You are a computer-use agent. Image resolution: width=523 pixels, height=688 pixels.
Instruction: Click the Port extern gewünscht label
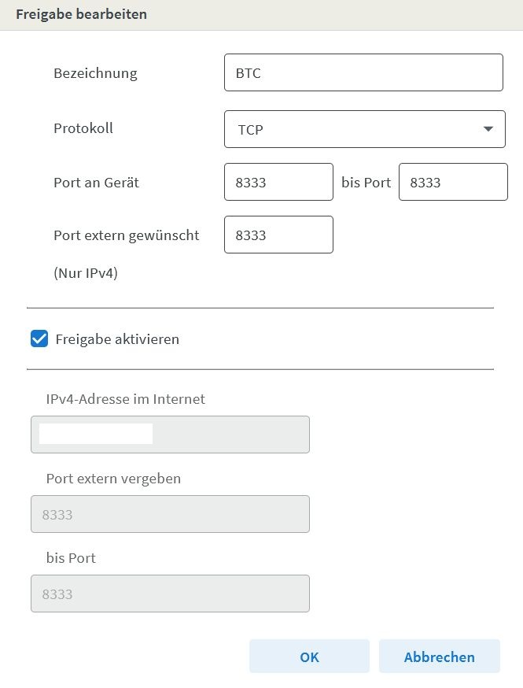tap(126, 235)
